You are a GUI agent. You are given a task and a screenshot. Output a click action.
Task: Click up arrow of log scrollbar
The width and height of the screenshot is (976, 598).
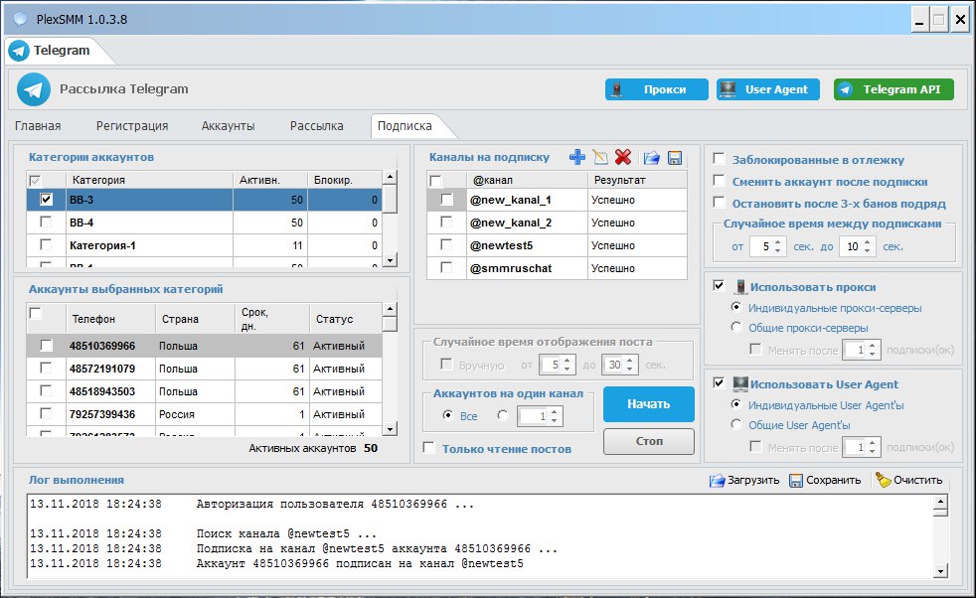pyautogui.click(x=940, y=502)
